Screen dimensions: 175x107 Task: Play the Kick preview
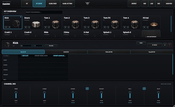click(x=155, y=45)
